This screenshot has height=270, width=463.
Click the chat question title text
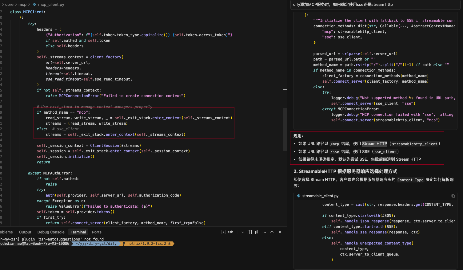click(x=343, y=5)
